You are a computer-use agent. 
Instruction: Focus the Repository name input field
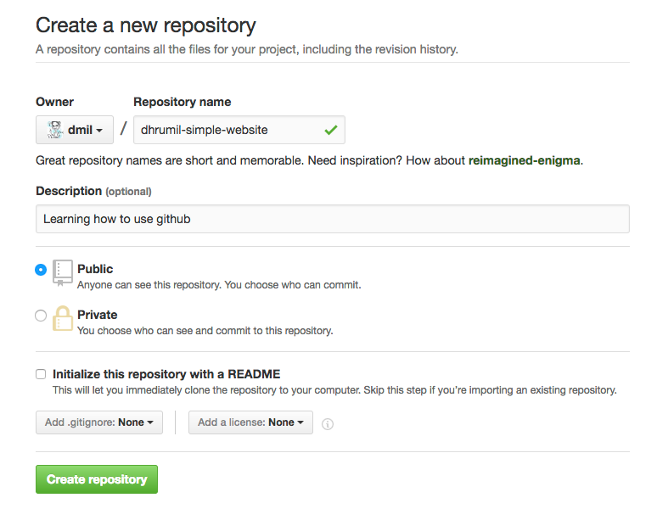[x=239, y=130]
